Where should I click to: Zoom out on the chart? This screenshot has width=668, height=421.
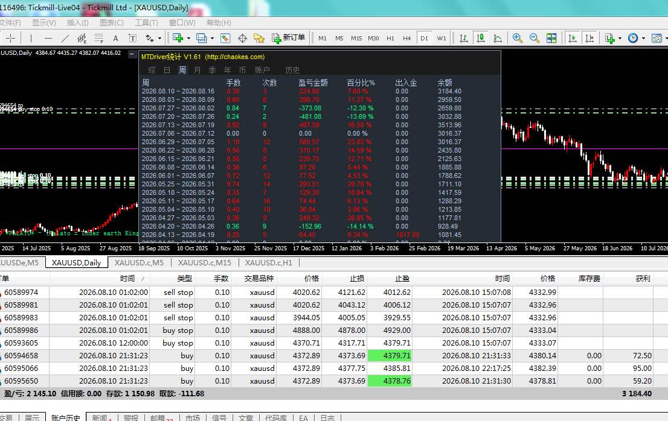pyautogui.click(x=535, y=38)
